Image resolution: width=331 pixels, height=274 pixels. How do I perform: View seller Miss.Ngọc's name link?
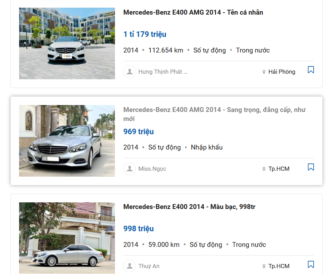coord(152,169)
